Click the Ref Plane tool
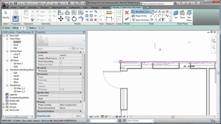The width and height of the screenshot is (221, 124). [189, 16]
